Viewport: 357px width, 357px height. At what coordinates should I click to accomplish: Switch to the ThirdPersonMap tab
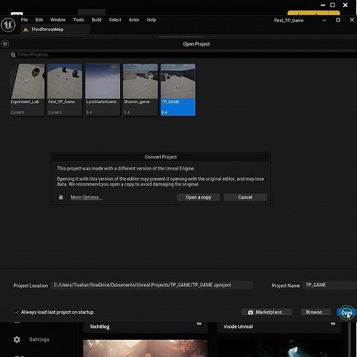coord(55,30)
